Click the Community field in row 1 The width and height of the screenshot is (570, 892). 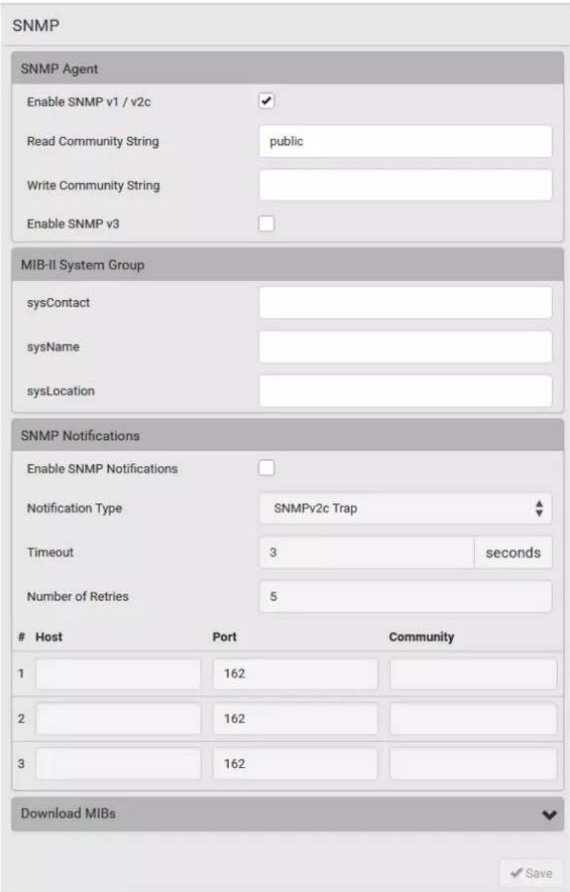[472, 674]
